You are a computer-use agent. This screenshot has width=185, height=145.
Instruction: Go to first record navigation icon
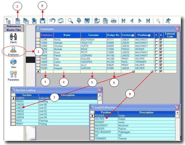pyautogui.click(x=124, y=21)
